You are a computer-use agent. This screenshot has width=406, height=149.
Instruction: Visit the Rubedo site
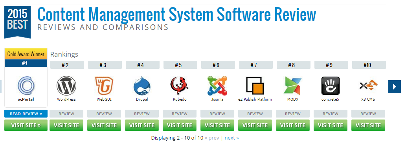coord(180,125)
